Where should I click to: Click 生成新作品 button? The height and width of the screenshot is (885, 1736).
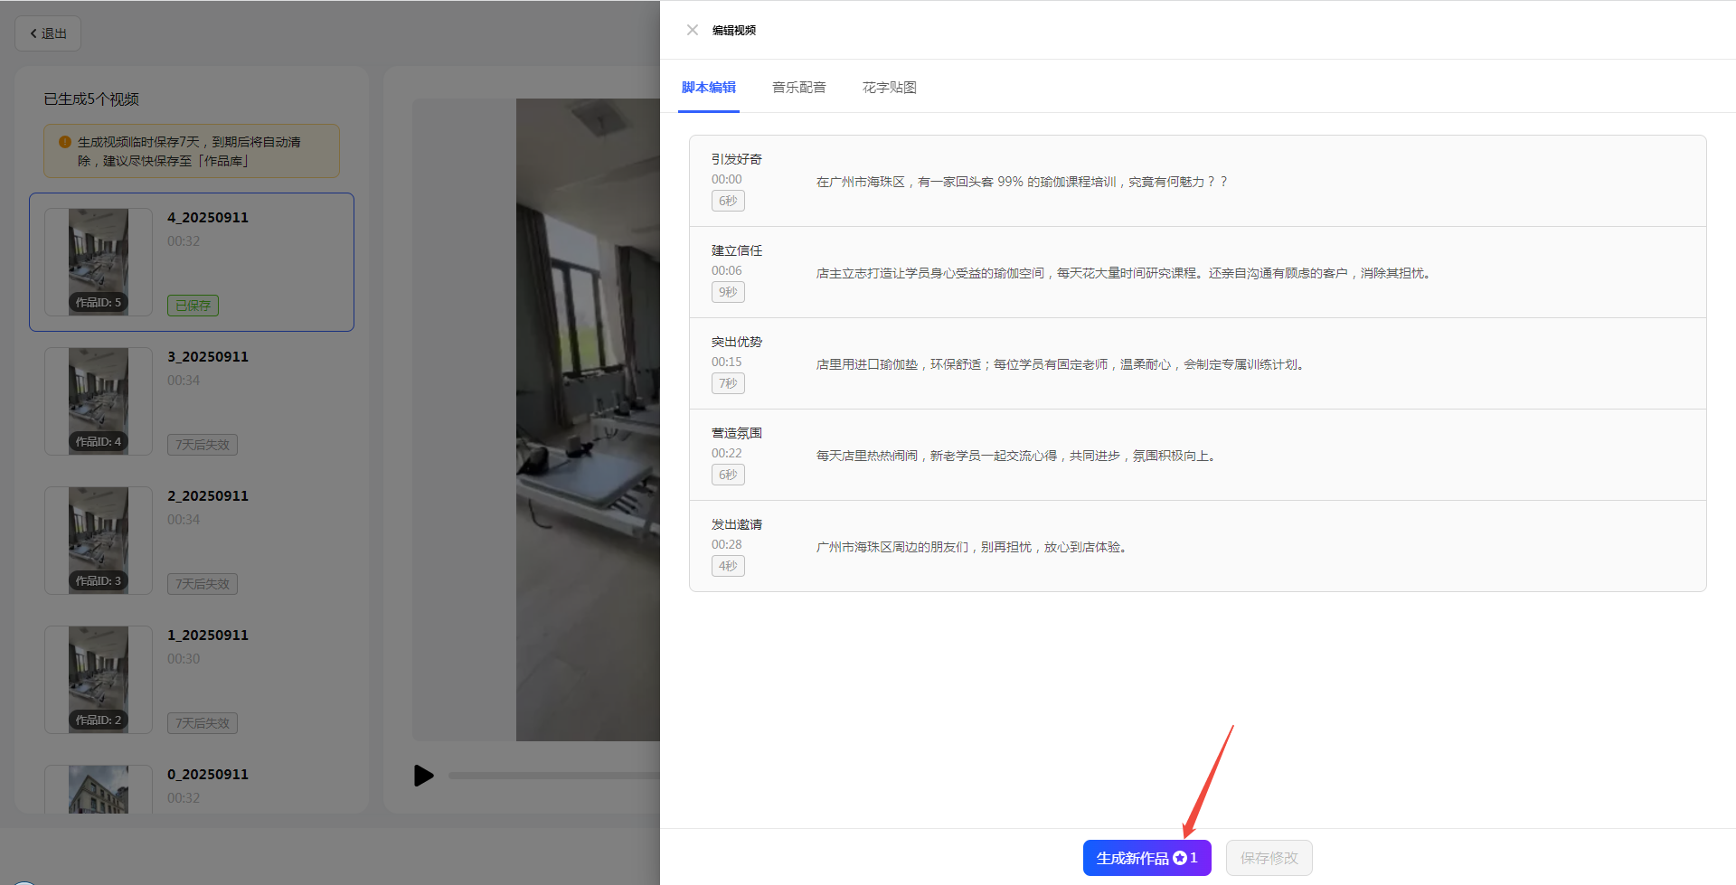(1146, 858)
